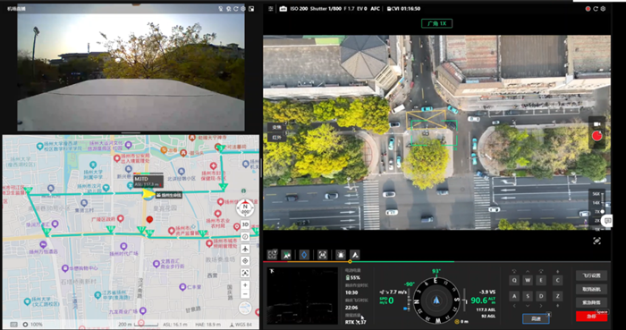Click the W forward control key
This screenshot has width=626, height=330.
click(x=528, y=281)
